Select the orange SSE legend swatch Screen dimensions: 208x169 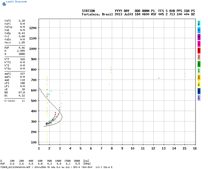(x=199, y=77)
